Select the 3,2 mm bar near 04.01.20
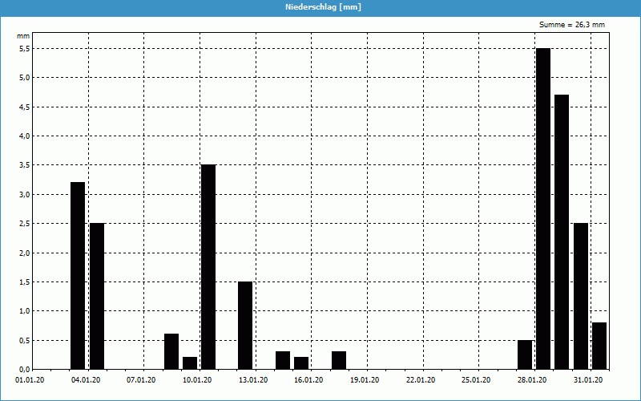 point(78,275)
